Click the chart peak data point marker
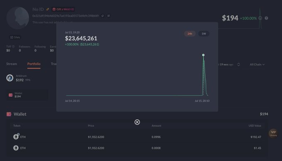This screenshot has height=161, width=282. [x=203, y=55]
